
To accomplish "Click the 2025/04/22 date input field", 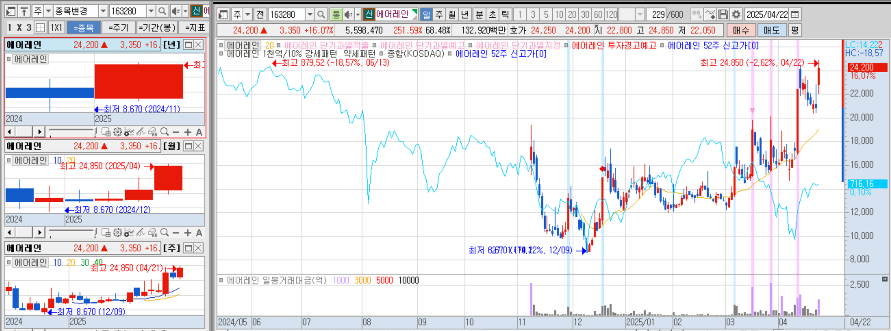I will [x=767, y=15].
